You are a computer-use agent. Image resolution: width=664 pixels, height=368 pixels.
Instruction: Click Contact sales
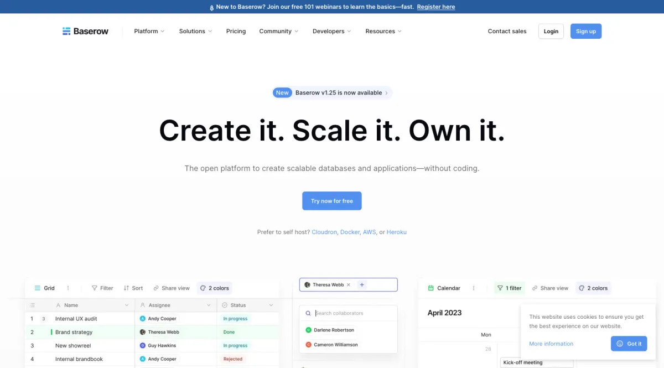click(x=507, y=31)
